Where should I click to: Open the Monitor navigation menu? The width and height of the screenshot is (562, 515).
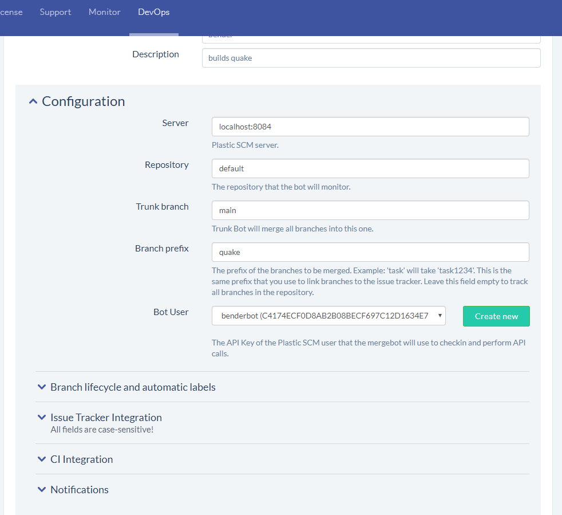(x=104, y=11)
